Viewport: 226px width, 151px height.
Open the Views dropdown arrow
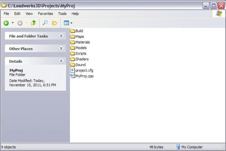pos(71,23)
